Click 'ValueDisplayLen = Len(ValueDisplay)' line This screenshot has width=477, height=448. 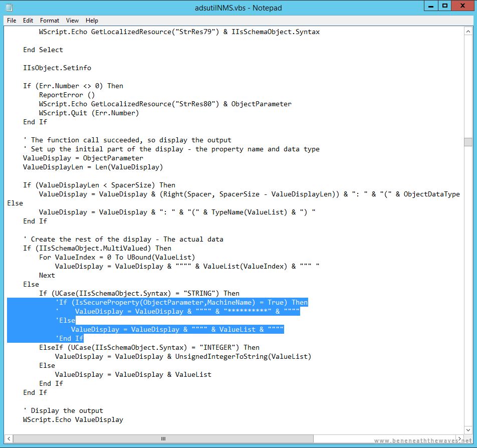[93, 167]
